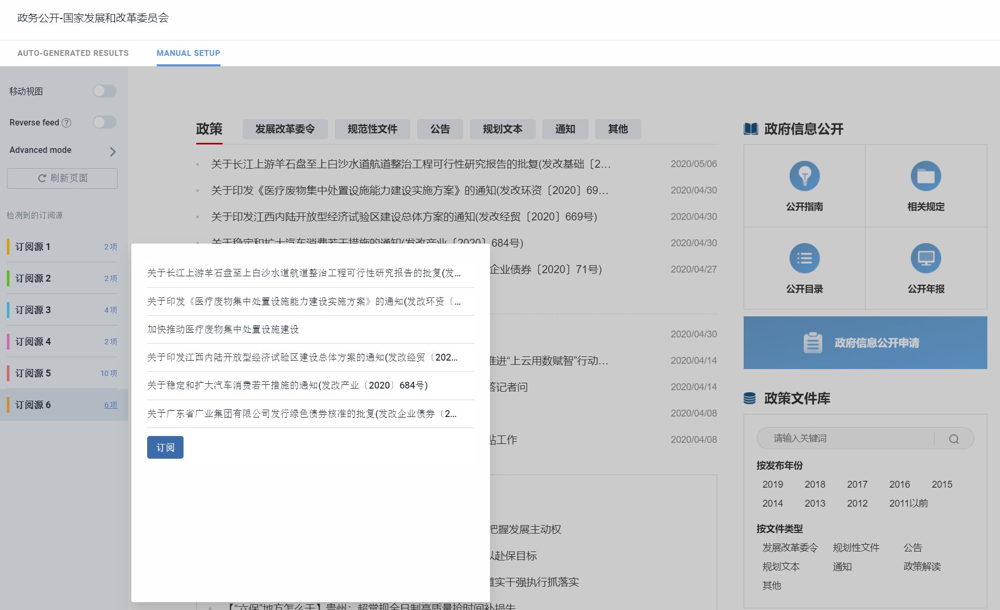The image size is (1000, 610).
Task: Select the 其他 policy tab
Action: click(618, 129)
